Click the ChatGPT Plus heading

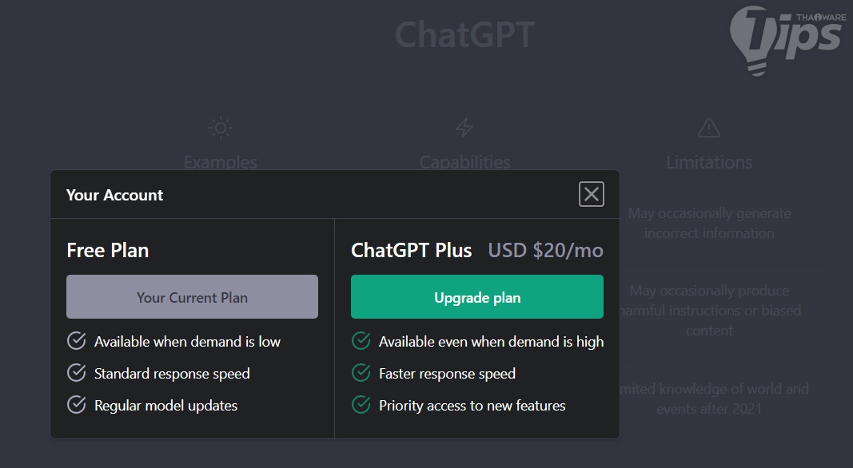pyautogui.click(x=412, y=250)
